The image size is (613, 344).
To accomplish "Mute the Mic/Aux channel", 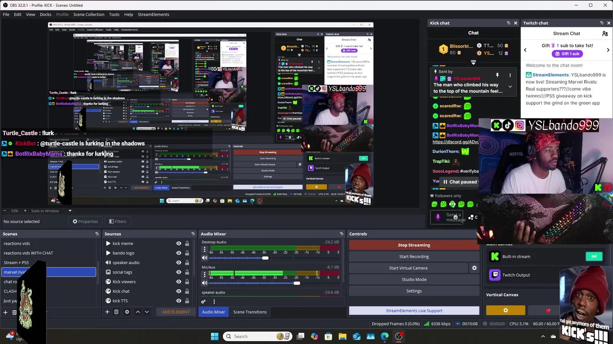I will [204, 283].
